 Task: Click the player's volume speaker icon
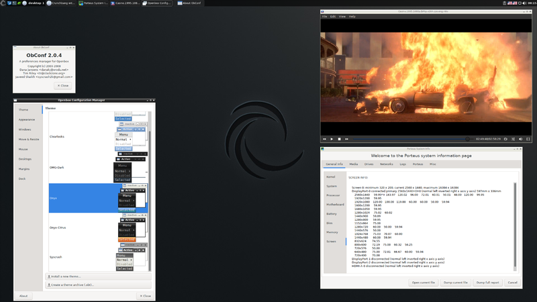521,139
